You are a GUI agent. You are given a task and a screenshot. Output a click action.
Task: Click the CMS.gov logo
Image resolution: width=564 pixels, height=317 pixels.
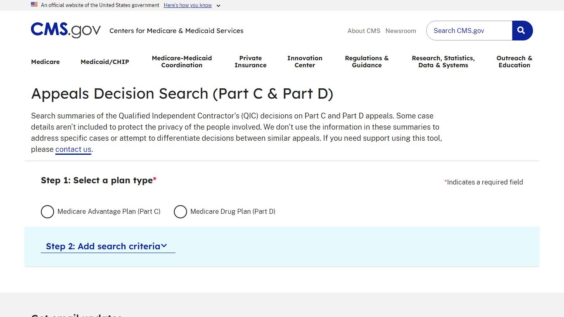[66, 31]
